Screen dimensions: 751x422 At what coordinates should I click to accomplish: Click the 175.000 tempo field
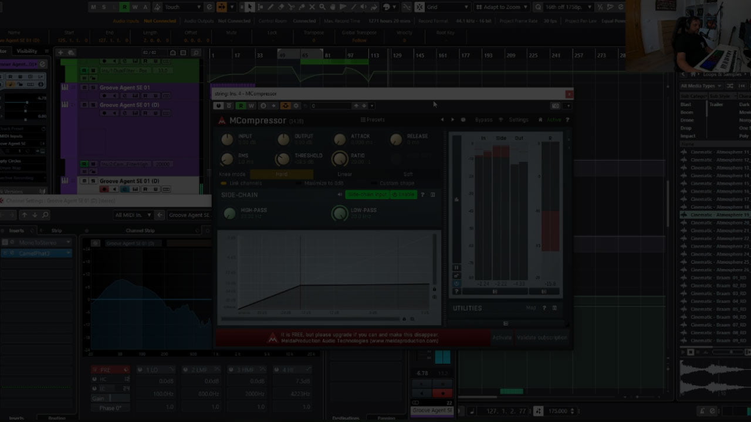[557, 411]
